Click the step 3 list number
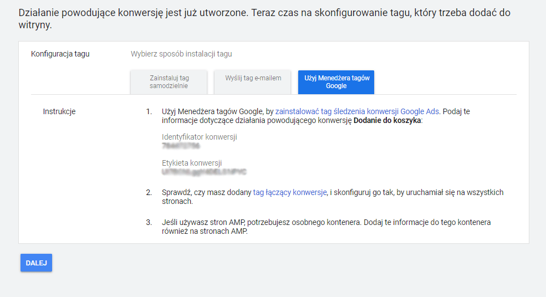 [x=149, y=222]
